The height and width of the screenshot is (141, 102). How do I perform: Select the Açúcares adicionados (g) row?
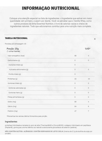tap(51, 70)
